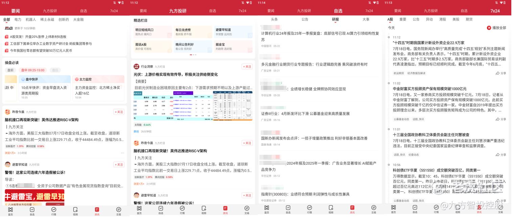Switch to the 大金融 topic tab

click(78, 20)
